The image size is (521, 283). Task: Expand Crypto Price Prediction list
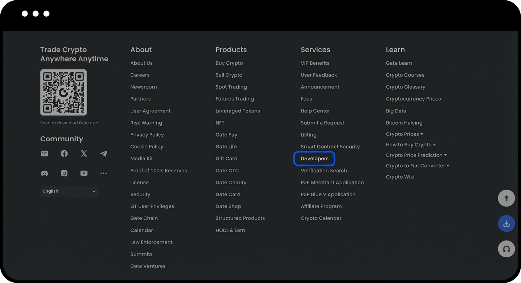(416, 155)
